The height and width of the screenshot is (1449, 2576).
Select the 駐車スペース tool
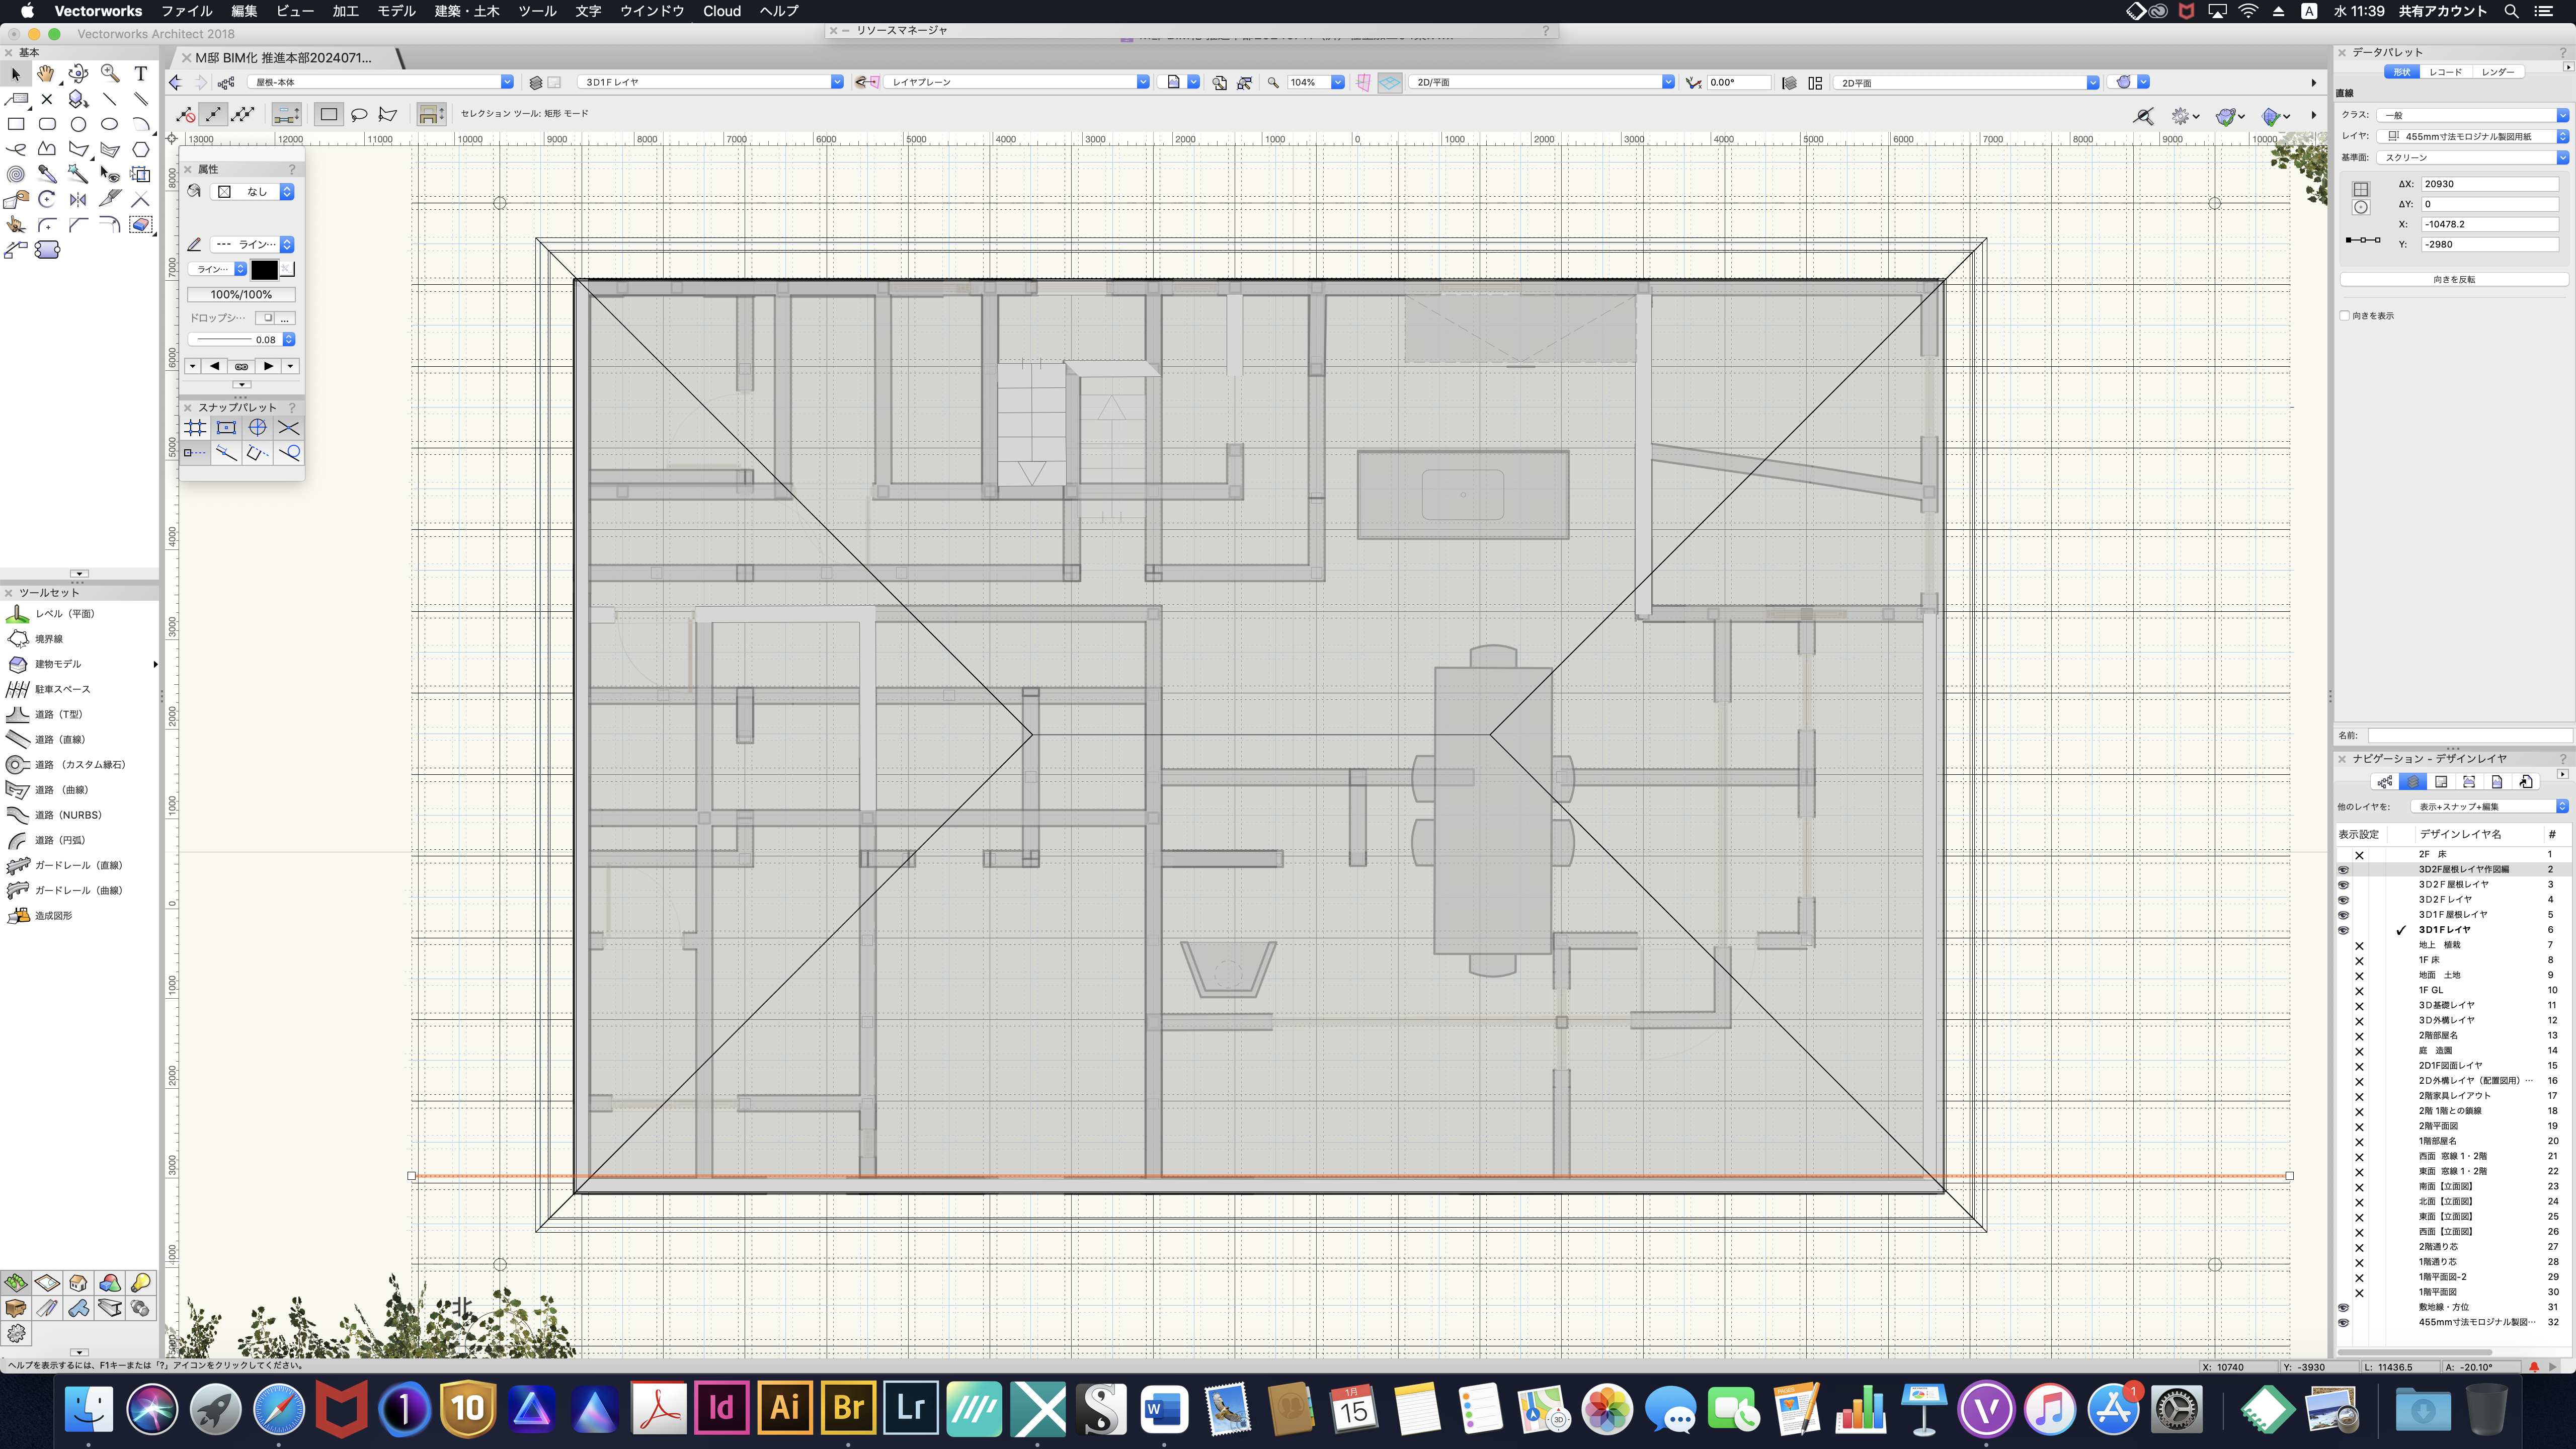click(x=62, y=689)
